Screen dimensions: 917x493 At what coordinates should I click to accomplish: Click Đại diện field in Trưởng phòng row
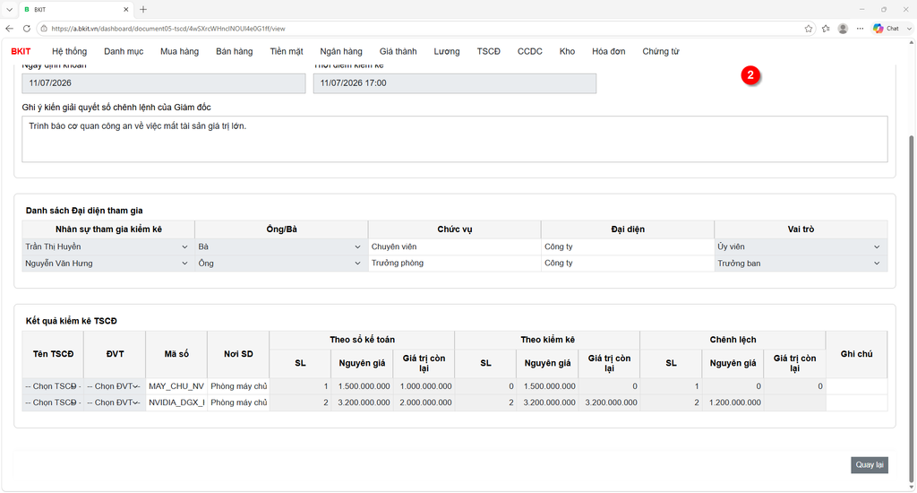pyautogui.click(x=628, y=263)
